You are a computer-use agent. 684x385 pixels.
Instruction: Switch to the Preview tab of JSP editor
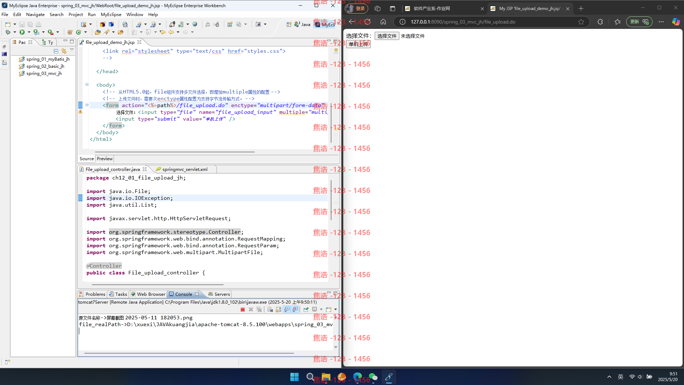(105, 159)
